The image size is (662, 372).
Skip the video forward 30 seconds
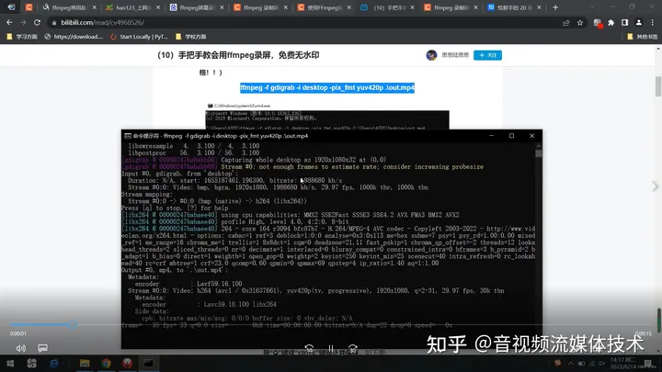click(x=353, y=349)
